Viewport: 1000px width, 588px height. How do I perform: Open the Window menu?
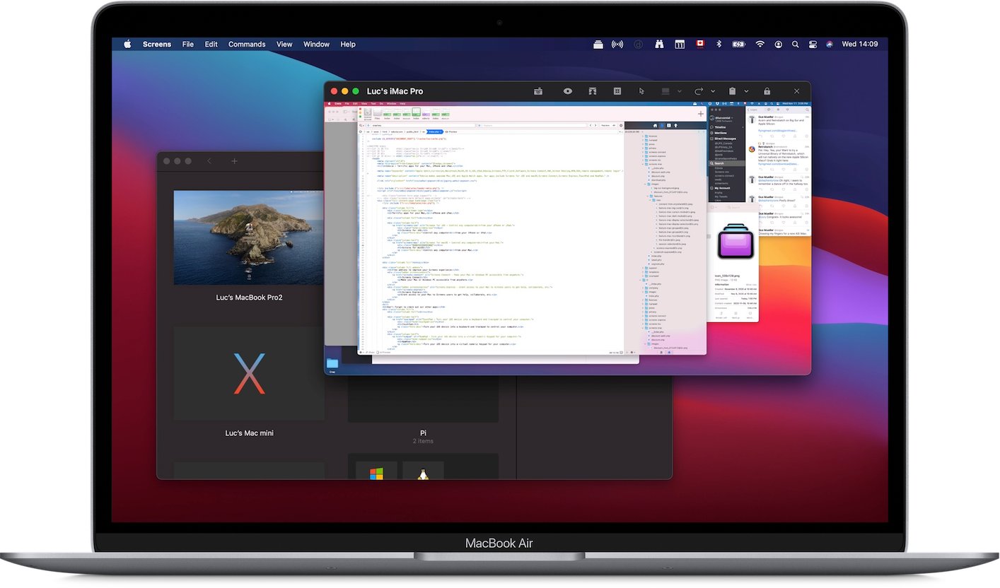(x=316, y=44)
